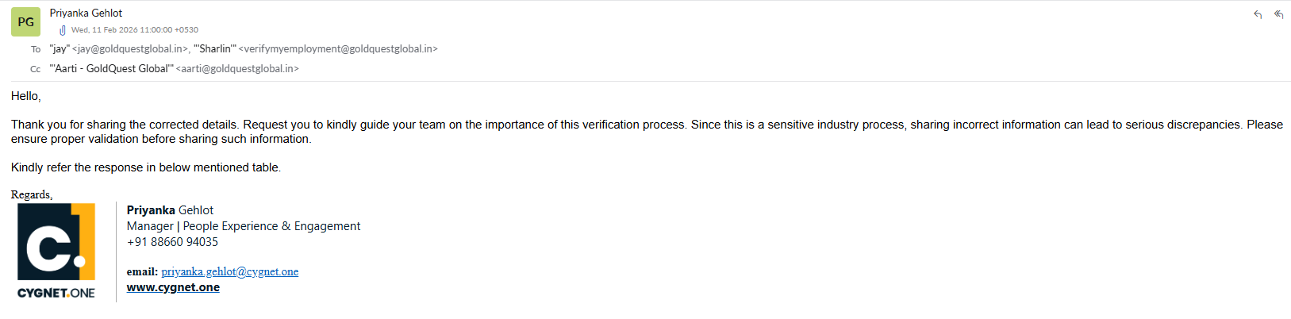Click the Cc label in header
This screenshot has height=319, width=1291.
[x=36, y=69]
